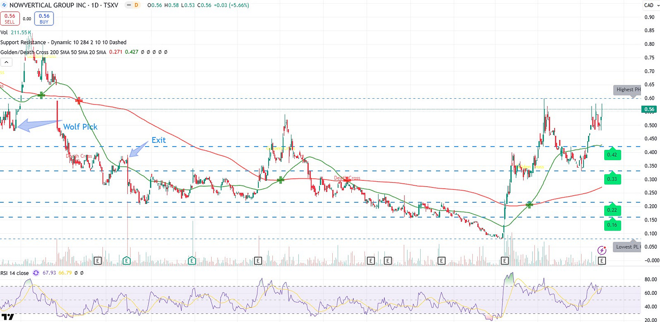Click the green 0.42 support level label

pyautogui.click(x=613, y=155)
